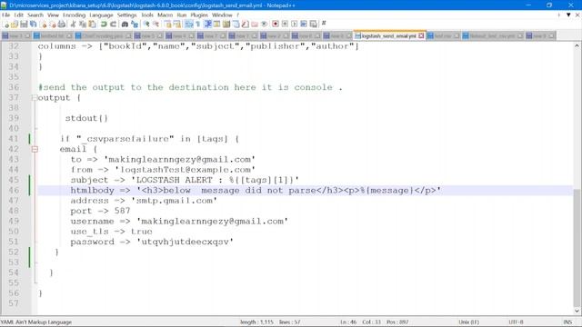
Task: Click the INS indicator in the status bar
Action: click(567, 322)
